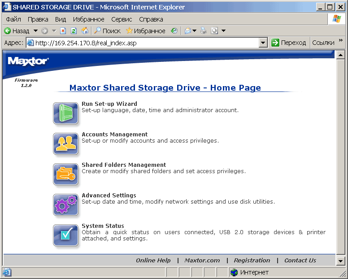This screenshot has height=279, width=348.
Task: Click the Переход go button
Action: pyautogui.click(x=289, y=43)
